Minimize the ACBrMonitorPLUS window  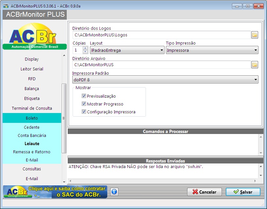pos(237,6)
